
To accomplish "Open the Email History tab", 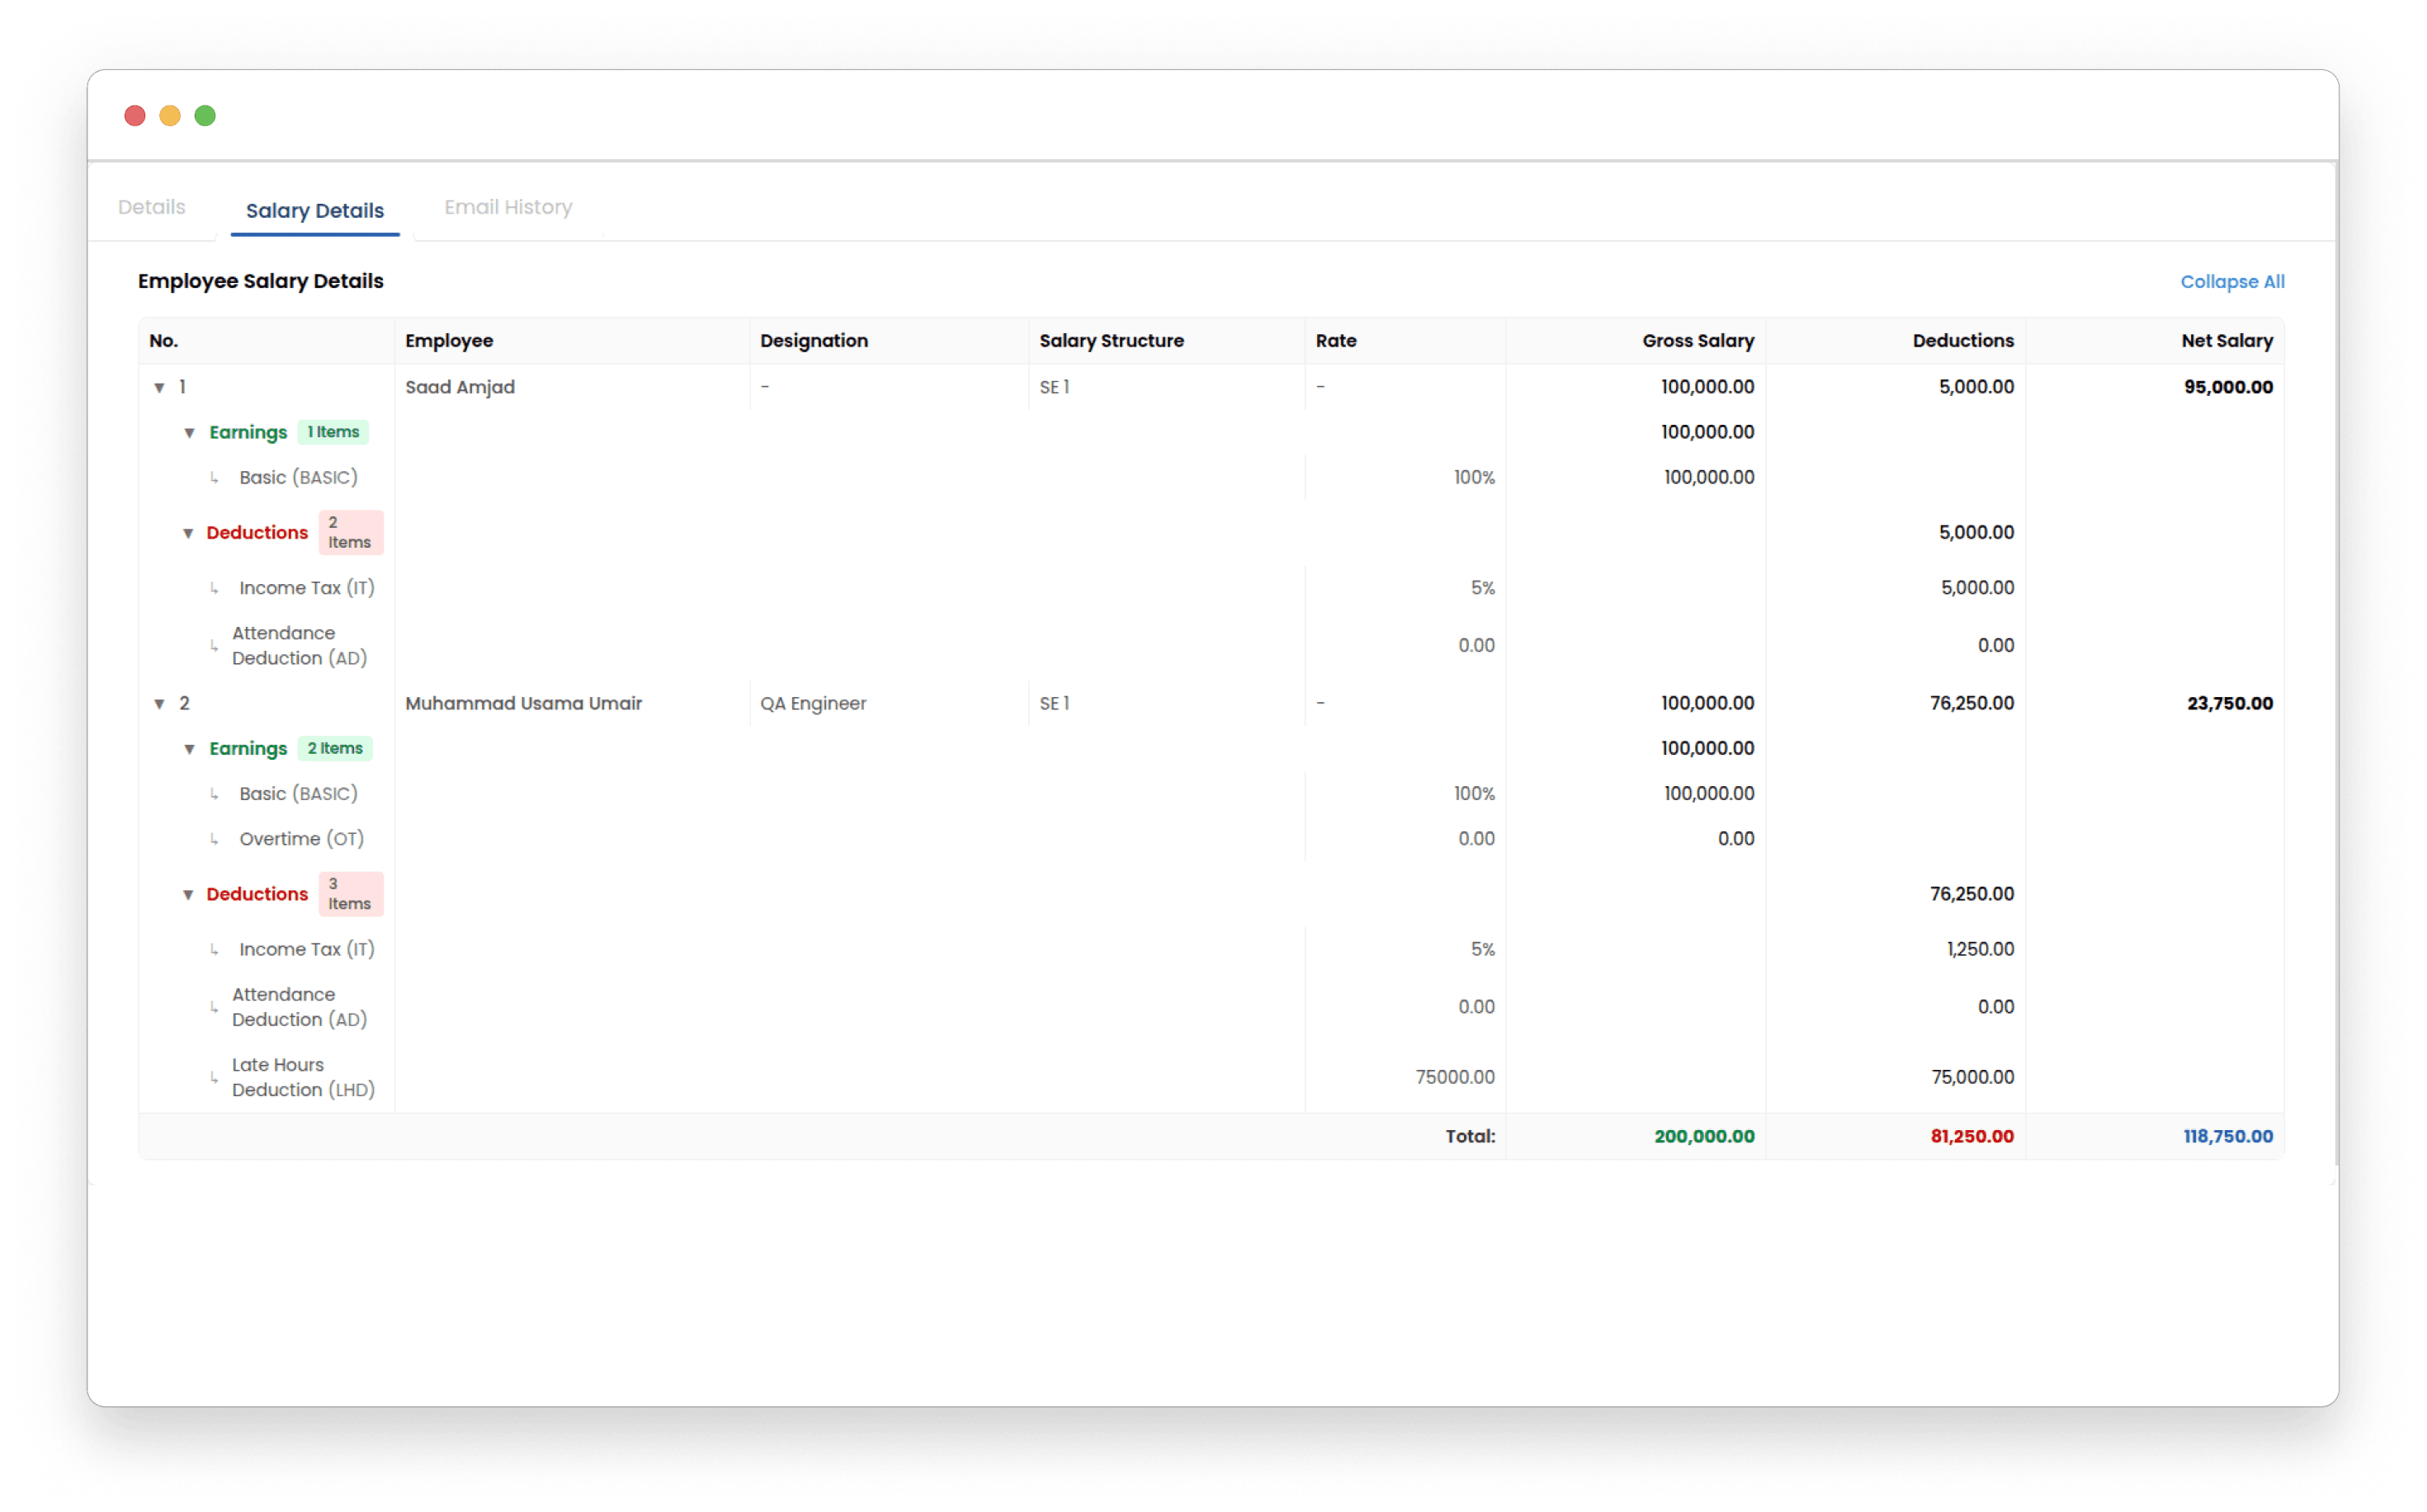I will (508, 207).
